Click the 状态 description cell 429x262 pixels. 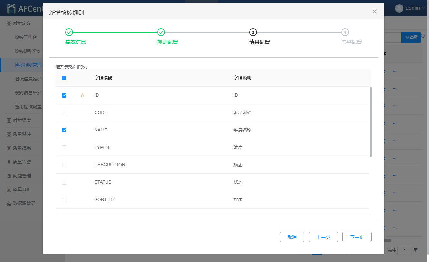coord(238,182)
